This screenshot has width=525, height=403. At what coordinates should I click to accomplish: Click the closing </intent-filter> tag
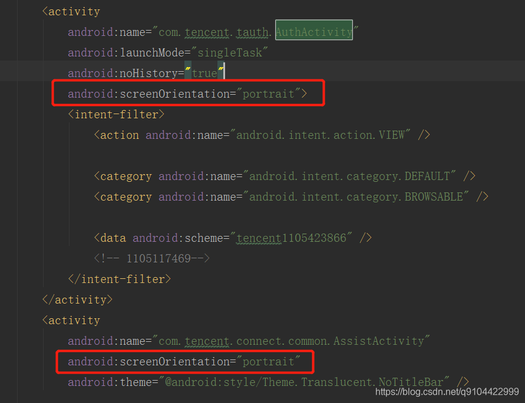(120, 279)
